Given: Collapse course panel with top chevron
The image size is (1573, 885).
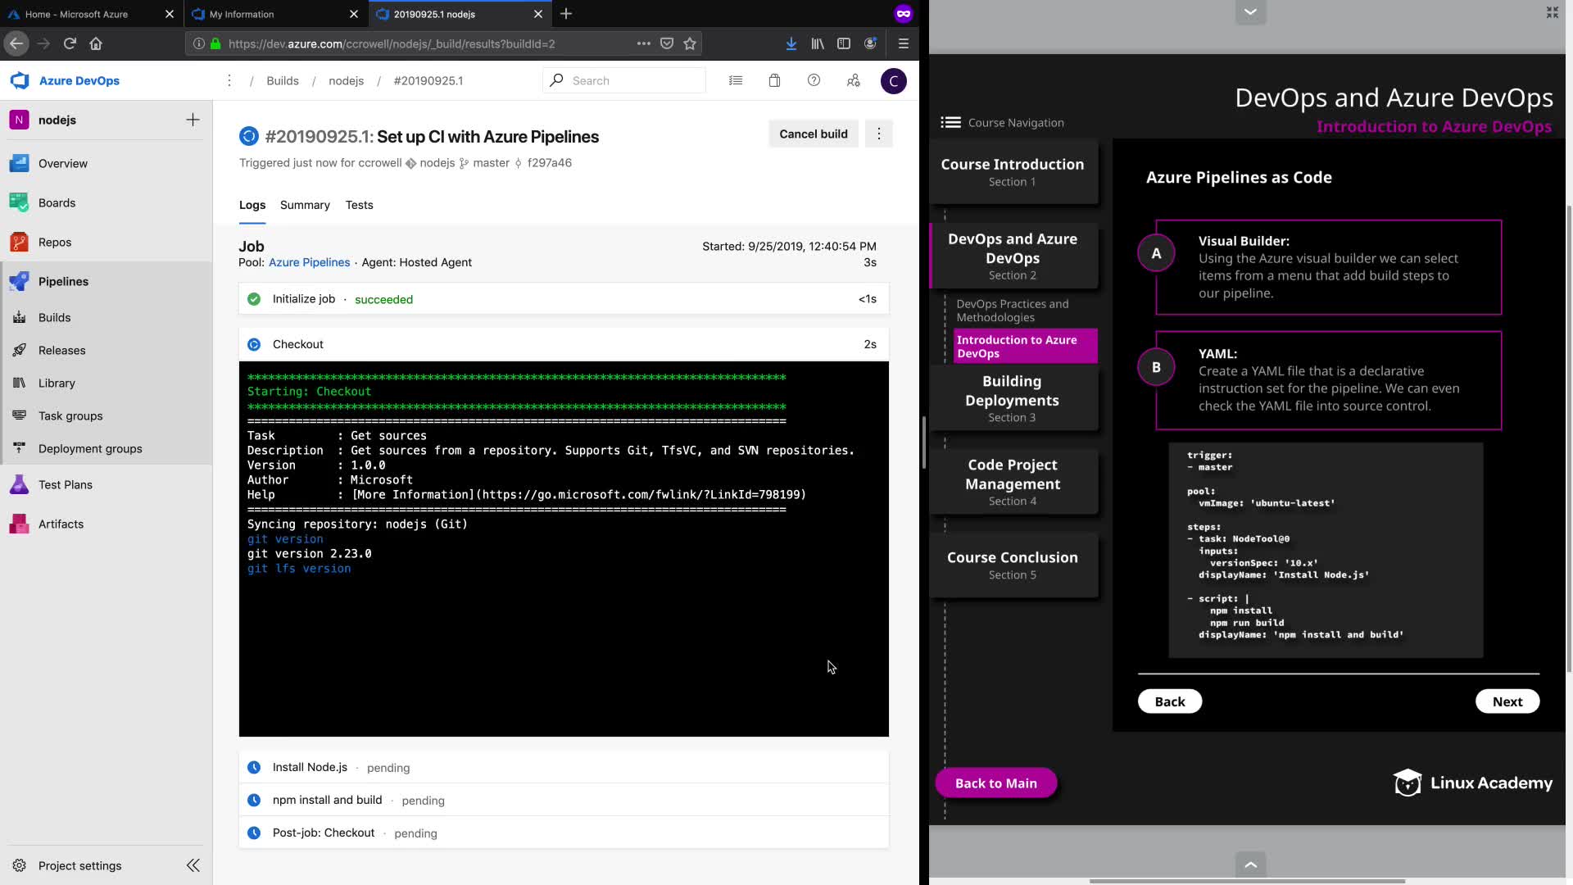Looking at the screenshot, I should (1250, 11).
